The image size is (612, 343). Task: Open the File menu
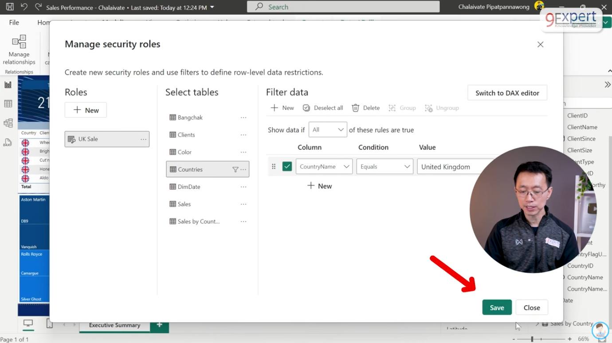click(x=14, y=23)
